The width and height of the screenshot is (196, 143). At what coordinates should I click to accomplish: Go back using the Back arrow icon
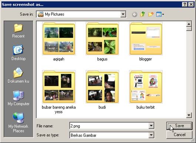(134, 14)
